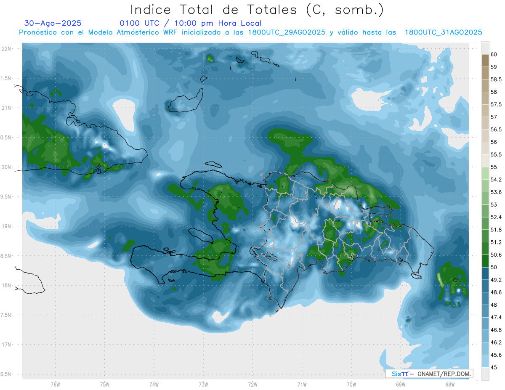Click the "72W" longitude label

tap(252, 384)
